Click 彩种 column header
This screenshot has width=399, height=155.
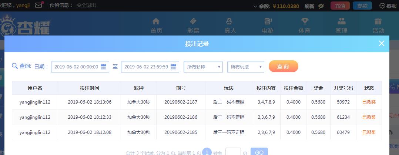(x=139, y=88)
